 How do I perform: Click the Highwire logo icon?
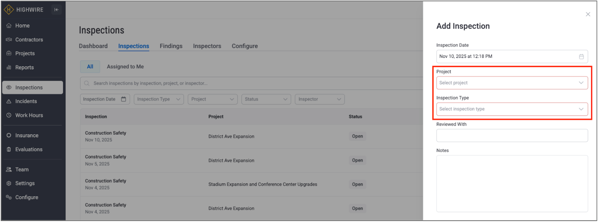[x=9, y=10]
